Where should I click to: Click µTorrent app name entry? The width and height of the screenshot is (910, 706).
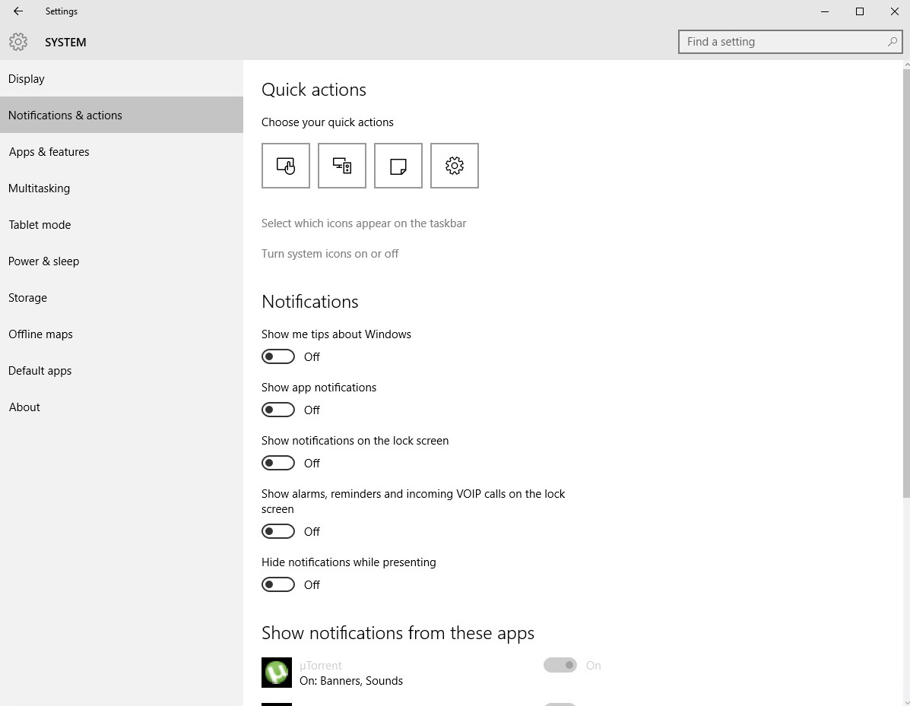(x=320, y=666)
